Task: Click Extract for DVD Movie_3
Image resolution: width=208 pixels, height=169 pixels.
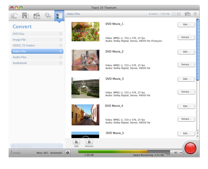Action: coord(186,92)
